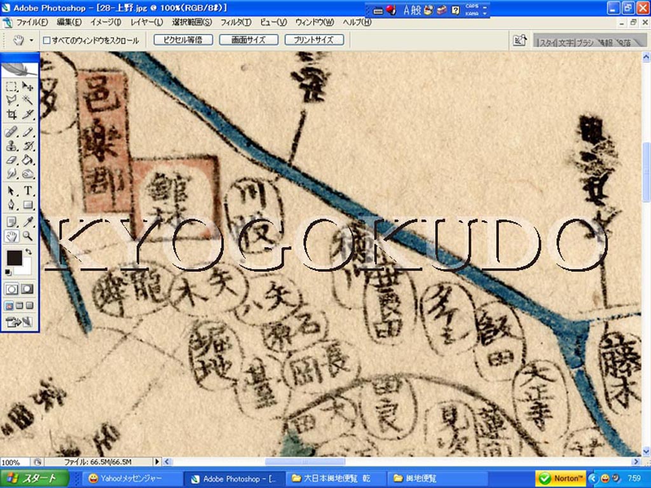Open レイヤー(L) menu

coord(147,22)
